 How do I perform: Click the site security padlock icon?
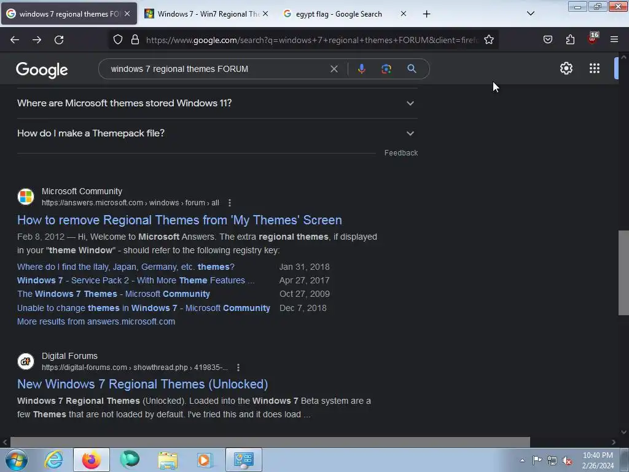click(135, 40)
